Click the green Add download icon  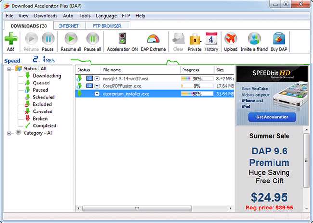[x=11, y=39]
